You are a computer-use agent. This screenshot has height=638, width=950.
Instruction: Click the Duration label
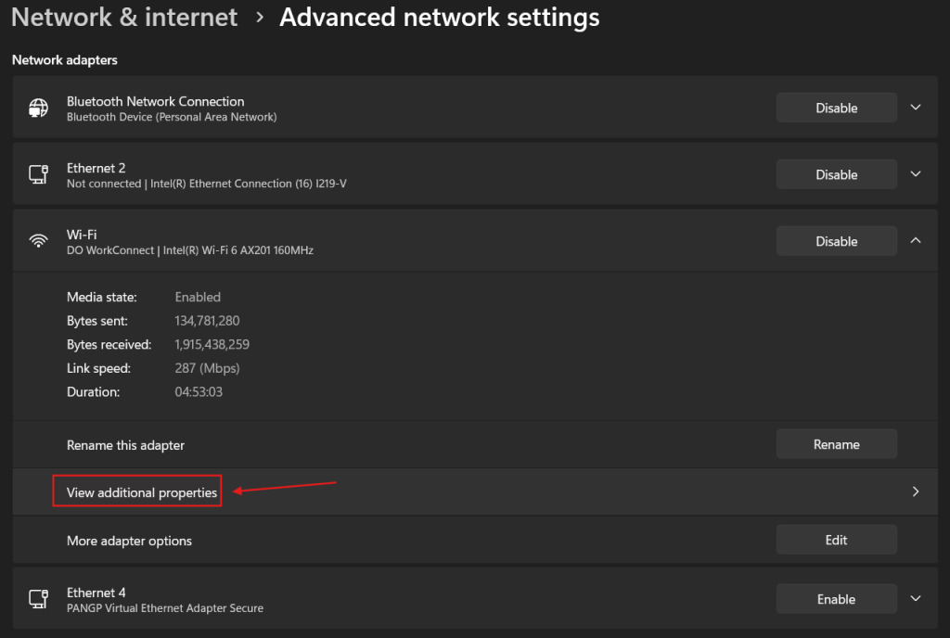[94, 391]
